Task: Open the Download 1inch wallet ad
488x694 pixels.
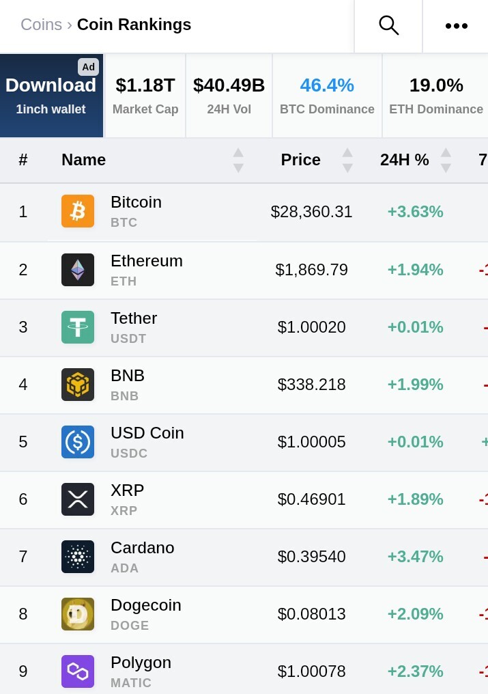Action: pos(51,96)
